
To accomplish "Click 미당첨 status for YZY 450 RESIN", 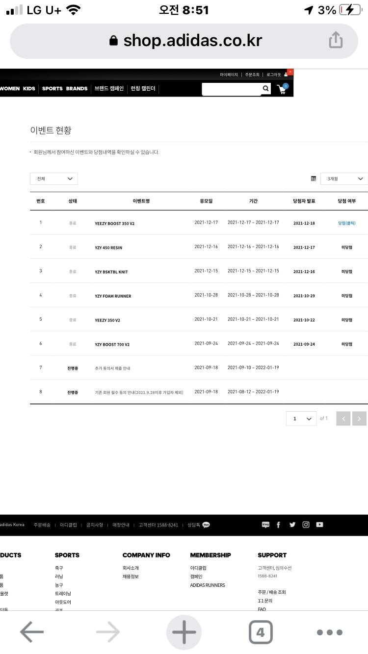I will 347,248.
